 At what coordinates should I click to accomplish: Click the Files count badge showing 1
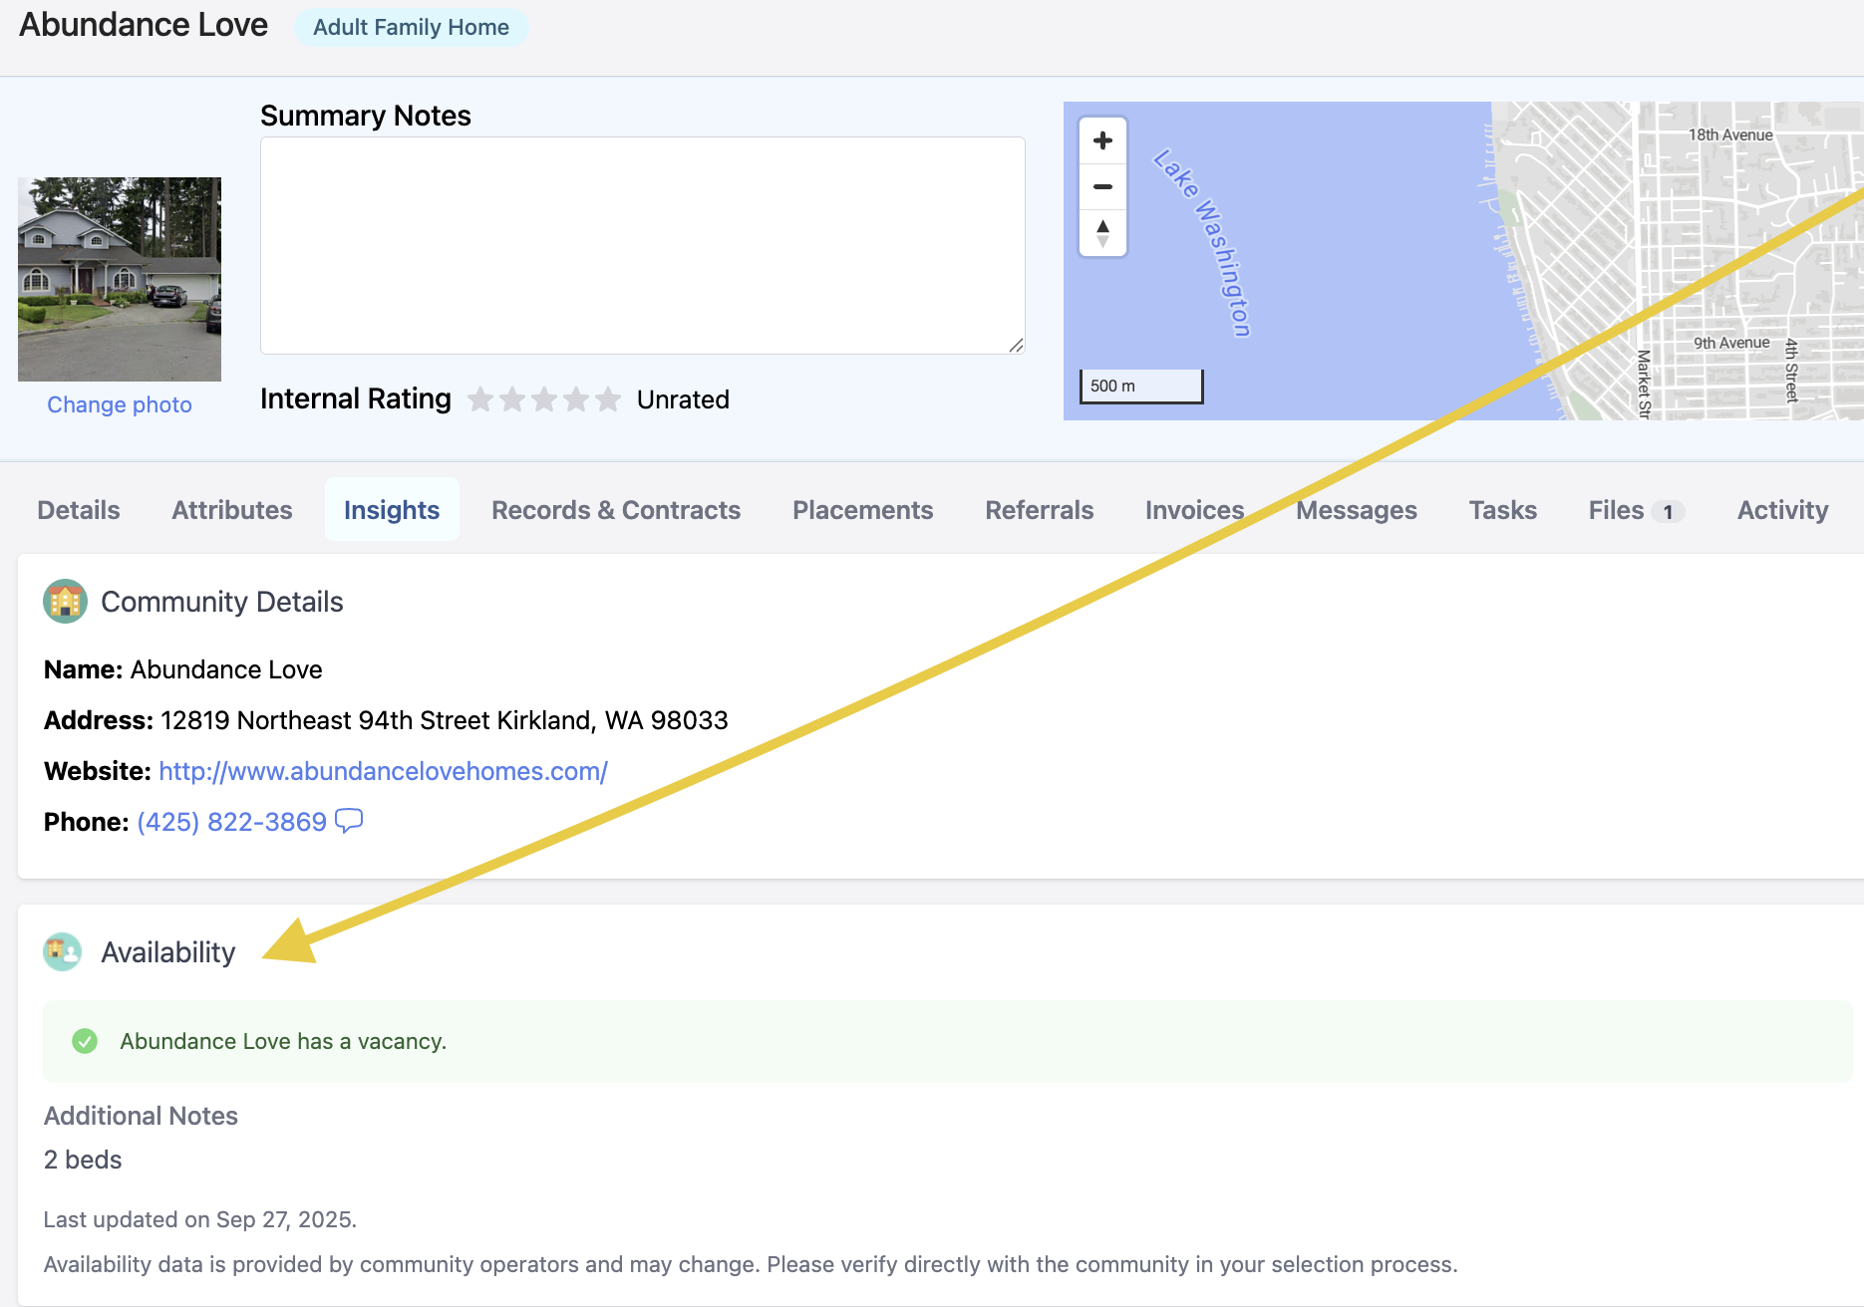(x=1668, y=512)
